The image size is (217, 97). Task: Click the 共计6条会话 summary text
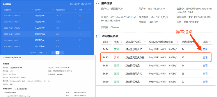click(86, 4)
